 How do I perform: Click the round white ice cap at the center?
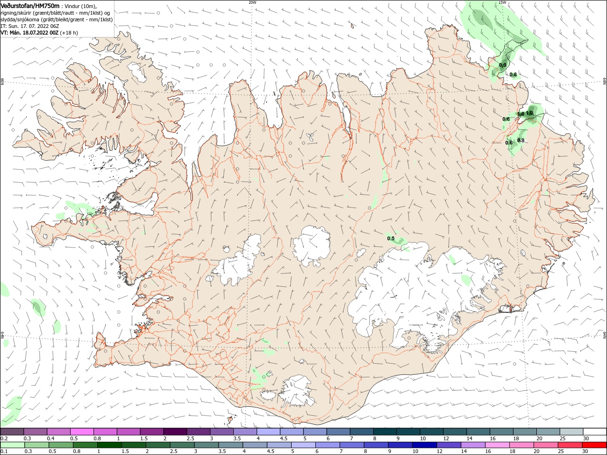point(312,246)
